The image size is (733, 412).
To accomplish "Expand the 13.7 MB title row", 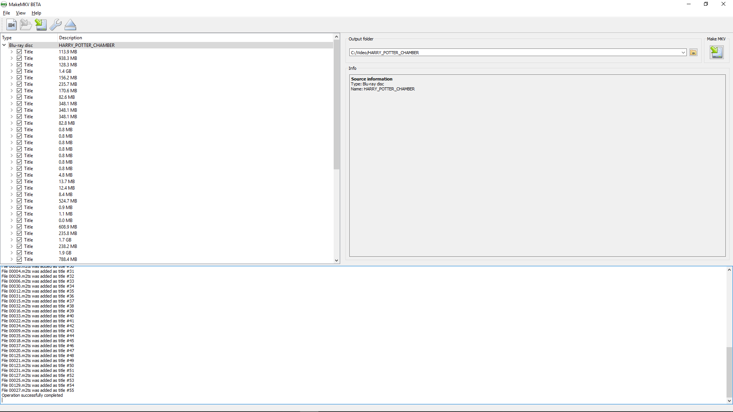I will click(11, 182).
